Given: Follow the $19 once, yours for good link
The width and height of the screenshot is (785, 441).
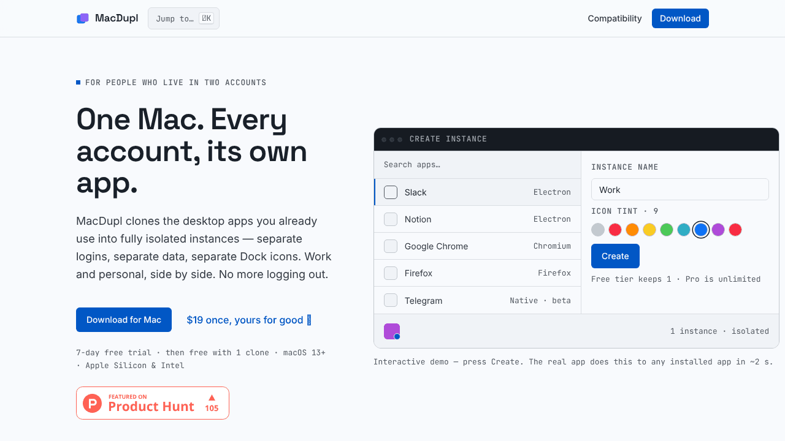Looking at the screenshot, I should click(x=249, y=320).
